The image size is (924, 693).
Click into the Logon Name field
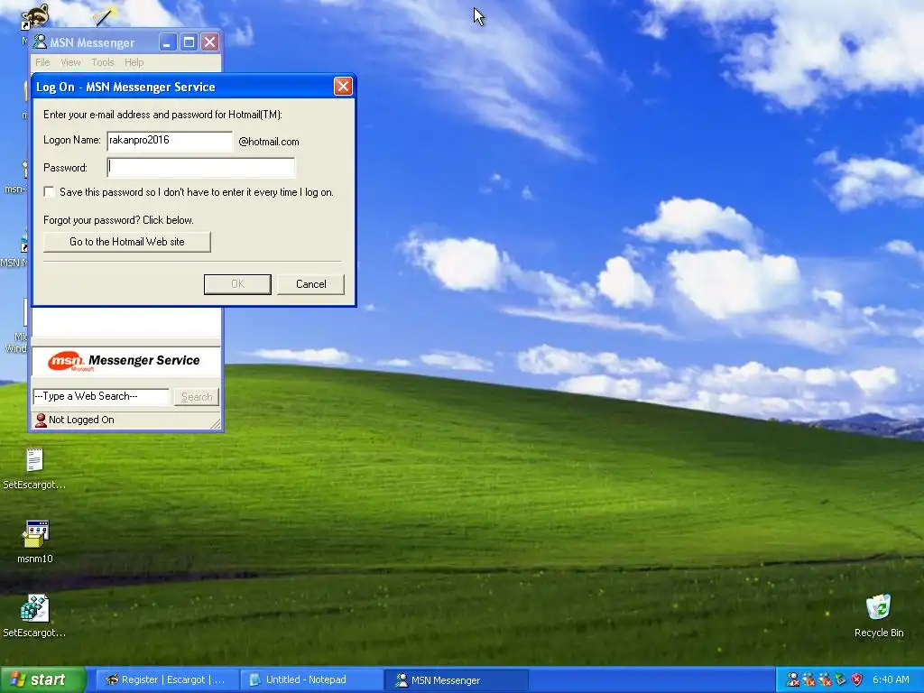click(170, 141)
